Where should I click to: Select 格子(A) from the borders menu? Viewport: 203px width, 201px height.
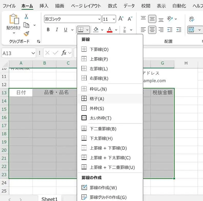pos(97,99)
